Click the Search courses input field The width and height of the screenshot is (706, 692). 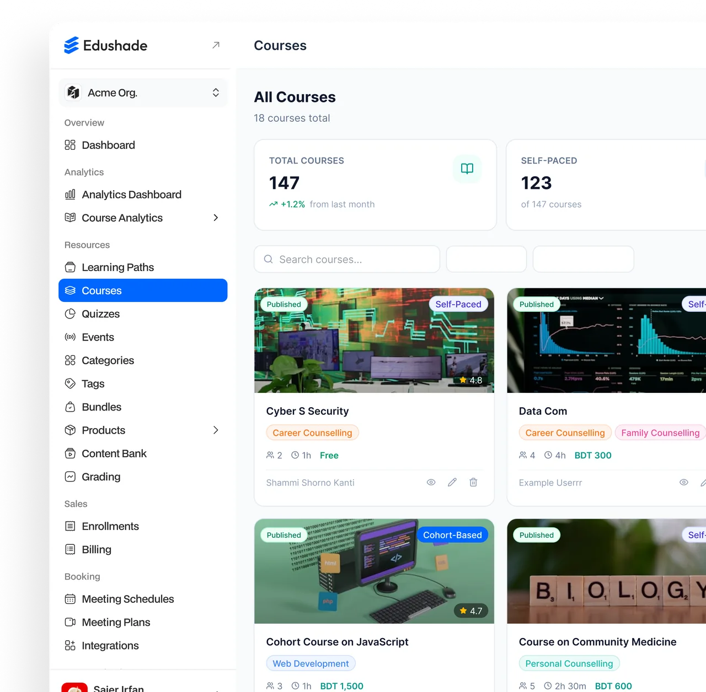click(x=347, y=259)
